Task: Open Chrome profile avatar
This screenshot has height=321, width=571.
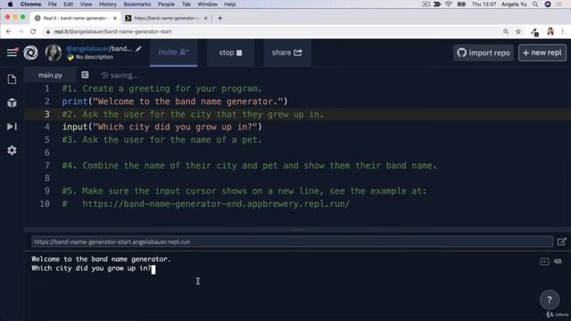Action: click(x=550, y=32)
